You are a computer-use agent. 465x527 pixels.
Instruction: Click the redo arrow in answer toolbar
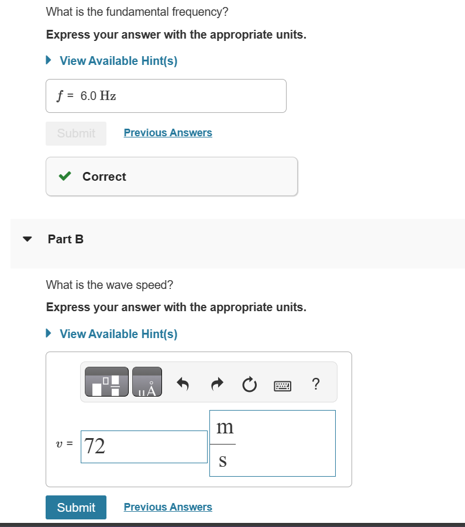217,384
